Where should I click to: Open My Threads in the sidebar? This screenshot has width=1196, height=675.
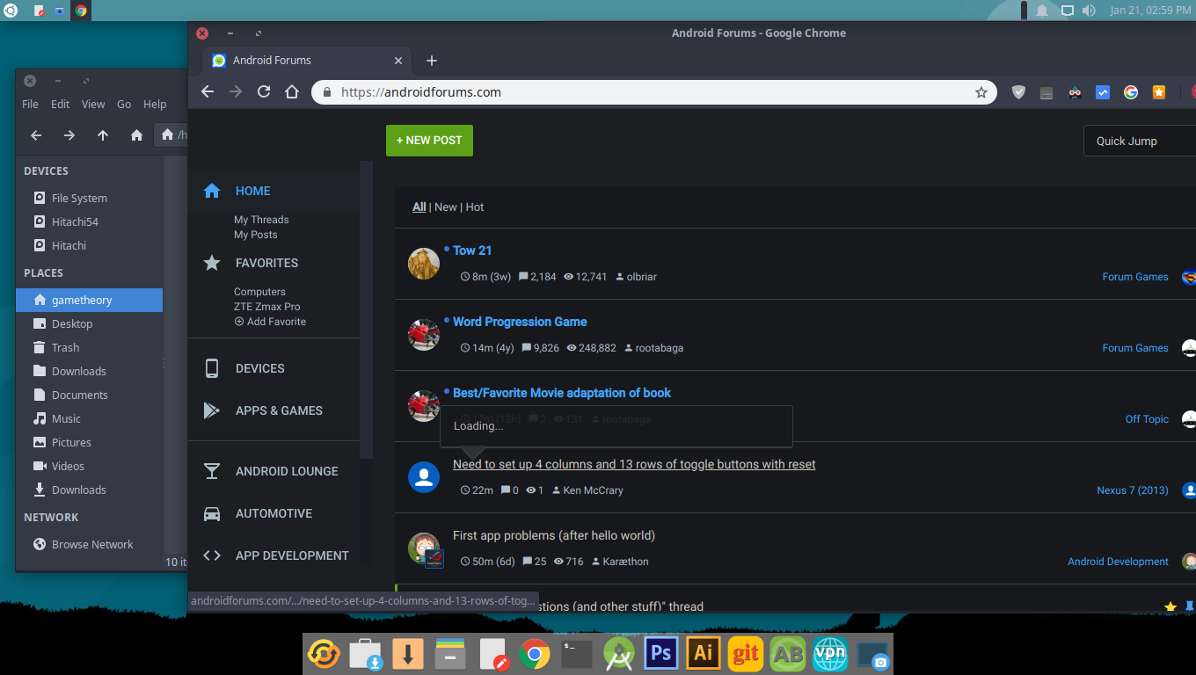261,220
